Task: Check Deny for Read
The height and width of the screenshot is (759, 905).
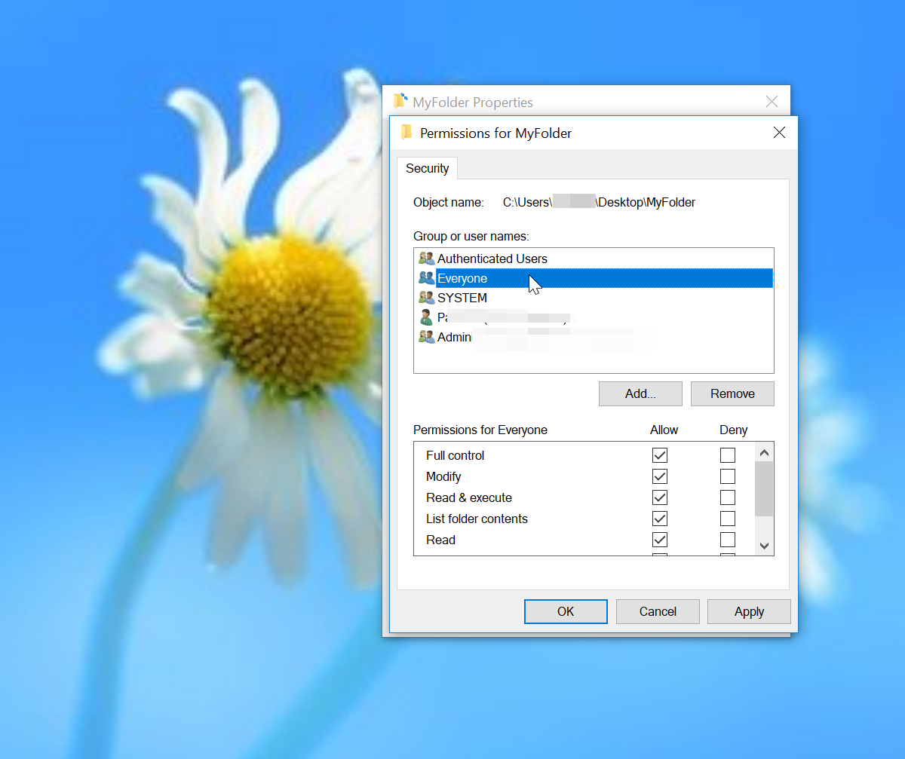Action: (x=727, y=540)
